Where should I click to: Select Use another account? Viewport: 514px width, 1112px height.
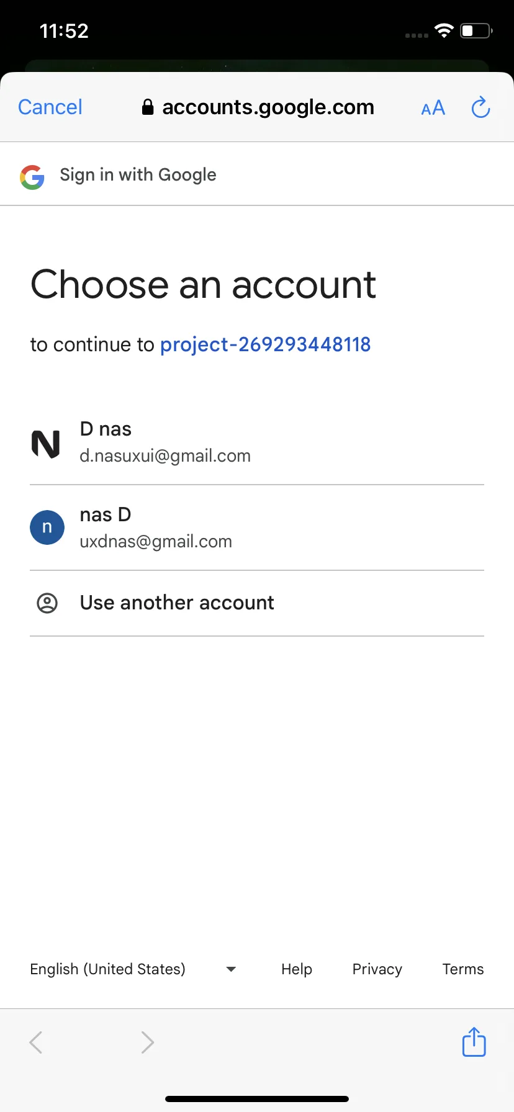pos(257,603)
